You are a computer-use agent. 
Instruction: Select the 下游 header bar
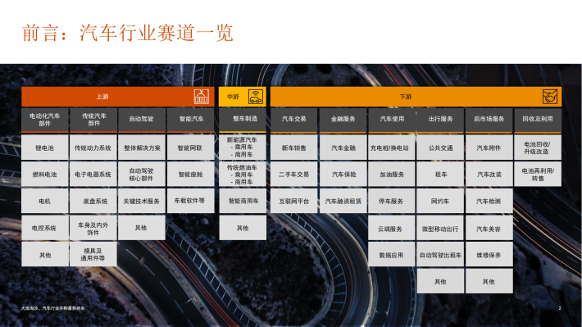click(416, 97)
